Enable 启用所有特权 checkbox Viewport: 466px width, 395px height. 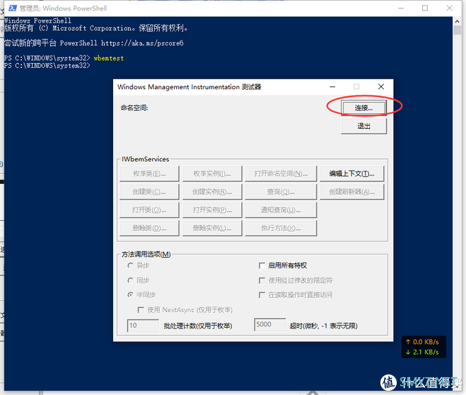coord(262,265)
